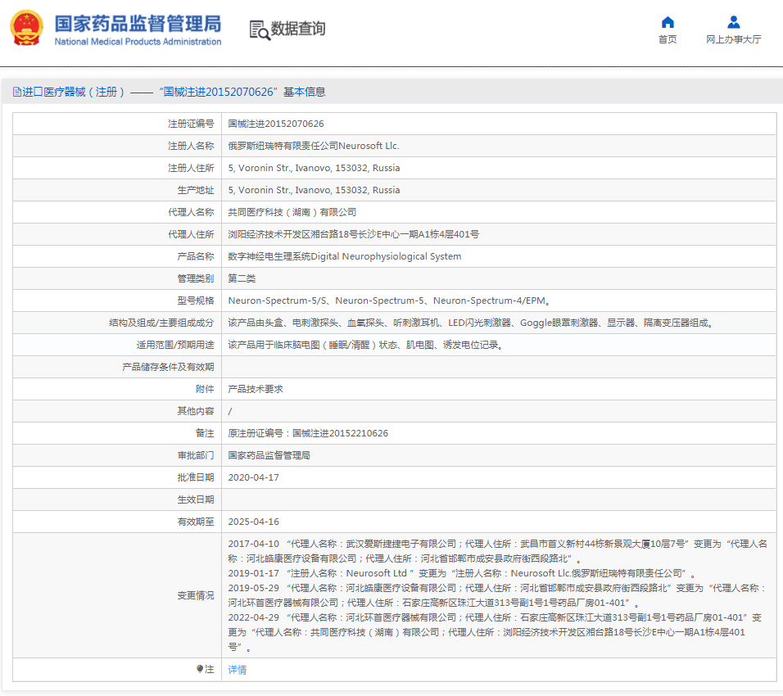Screen dimensions: 783x696
Task: Click the national emblem logo
Action: 26,29
